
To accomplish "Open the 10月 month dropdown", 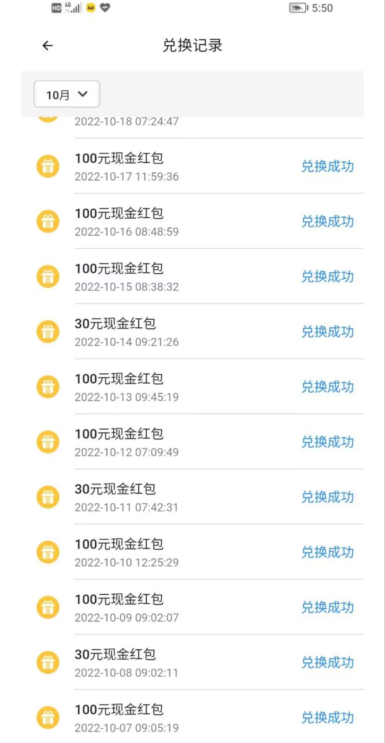I will tap(67, 94).
